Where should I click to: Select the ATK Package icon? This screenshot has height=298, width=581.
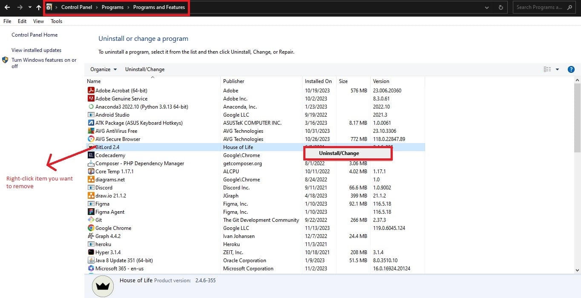point(91,123)
